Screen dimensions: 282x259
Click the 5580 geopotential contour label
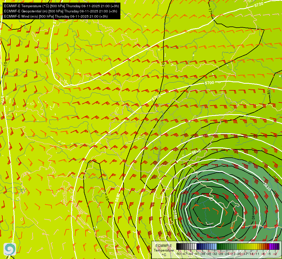tap(175, 214)
